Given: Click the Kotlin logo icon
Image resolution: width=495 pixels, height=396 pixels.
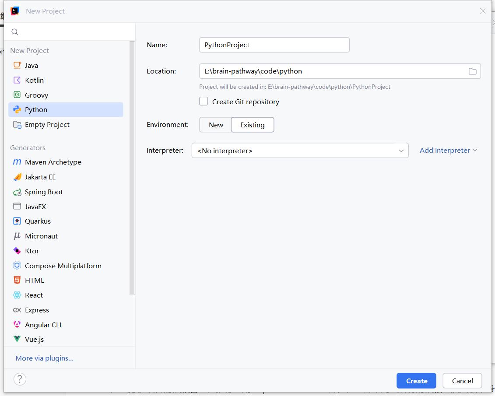Looking at the screenshot, I should coord(17,80).
